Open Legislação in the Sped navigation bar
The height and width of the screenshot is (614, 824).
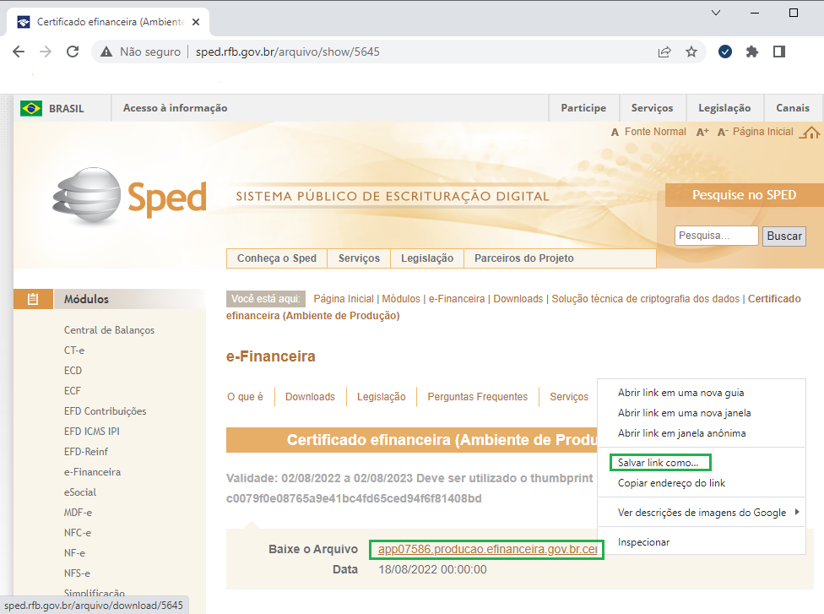point(427,258)
